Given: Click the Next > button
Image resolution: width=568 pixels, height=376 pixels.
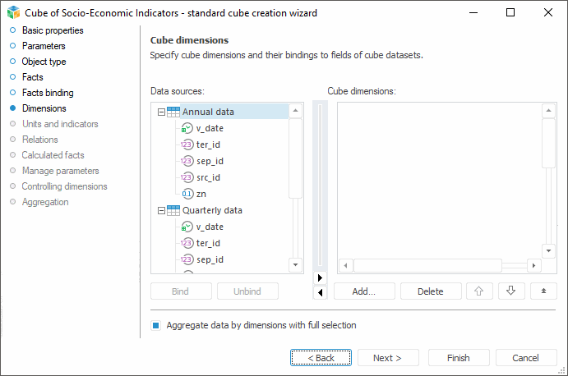Looking at the screenshot, I should (387, 358).
